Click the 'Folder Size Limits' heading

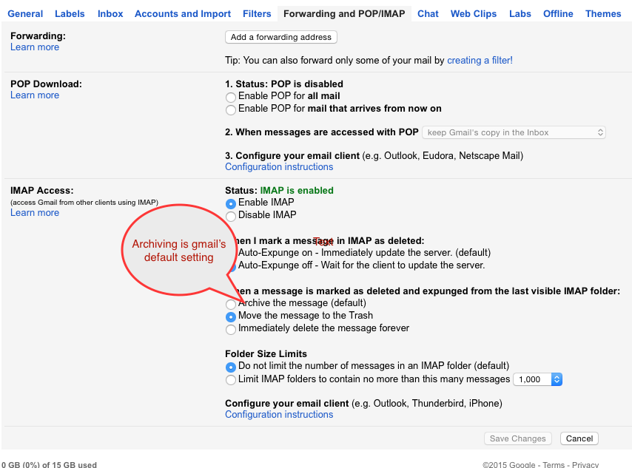pos(266,353)
